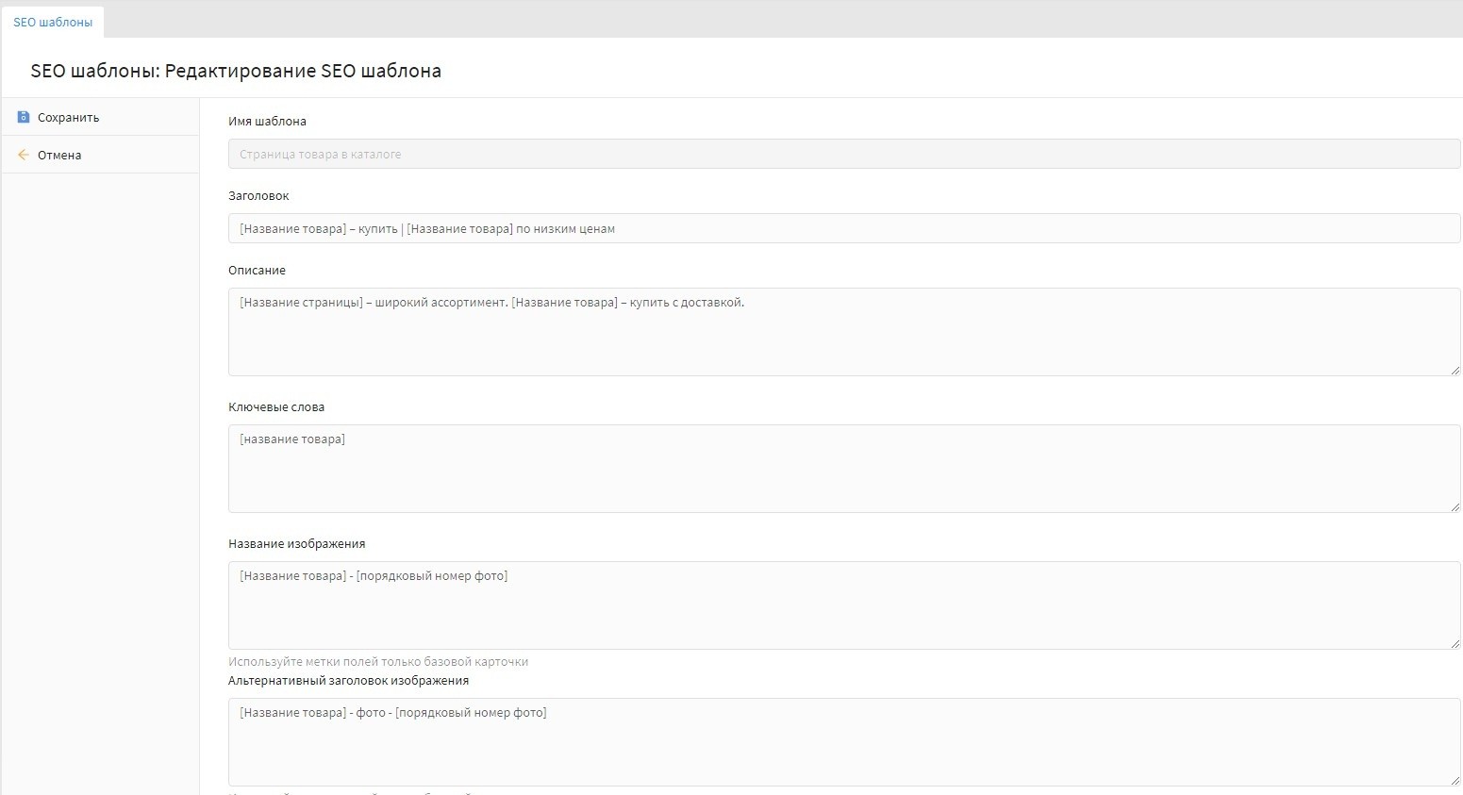
Task: Switch to the 'SEO шаблоны' tab
Action: 53,22
